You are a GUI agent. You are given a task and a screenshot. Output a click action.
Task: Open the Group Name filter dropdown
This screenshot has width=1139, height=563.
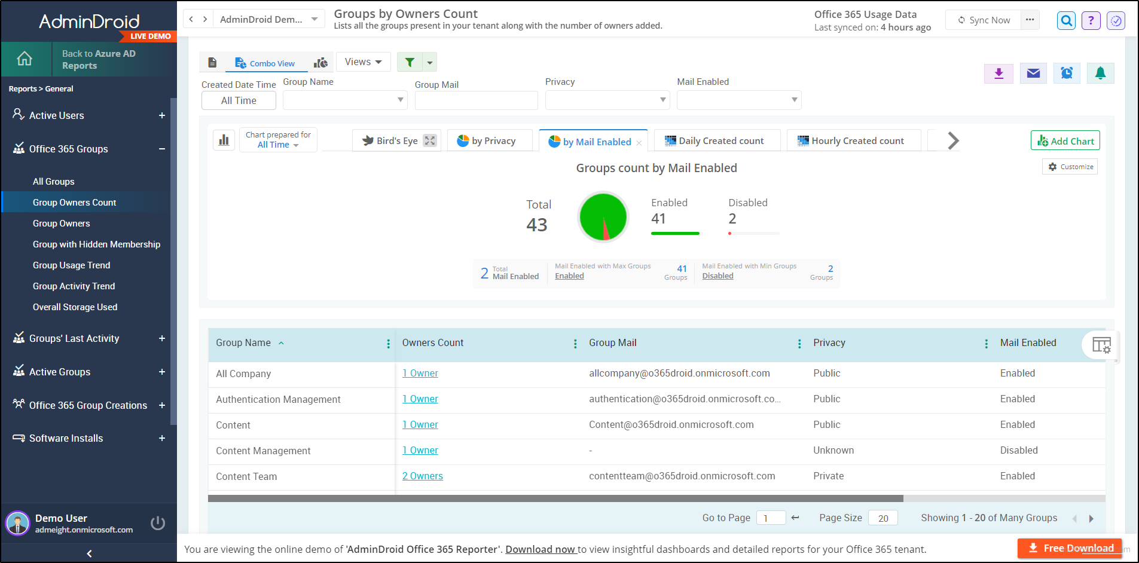pyautogui.click(x=345, y=100)
